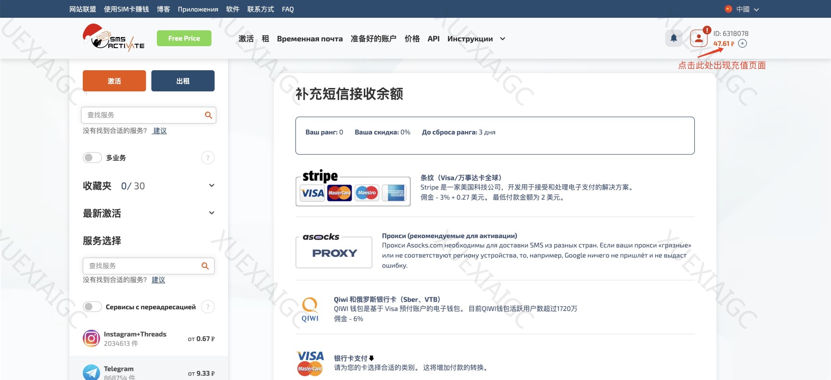
Task: Open the user profile avatar icon
Action: (x=698, y=38)
